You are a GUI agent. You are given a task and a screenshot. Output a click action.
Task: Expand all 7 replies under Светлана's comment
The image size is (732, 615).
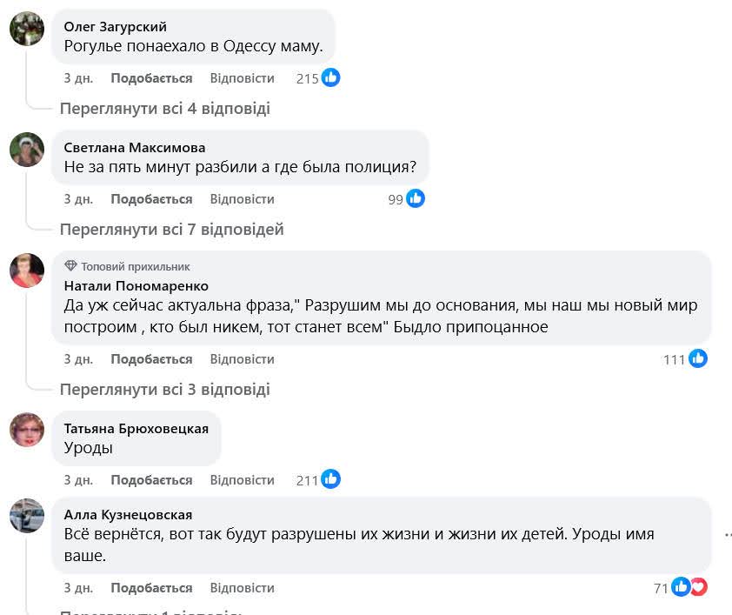coord(171,230)
